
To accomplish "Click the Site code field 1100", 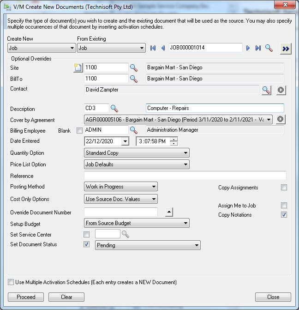I will (x=106, y=67).
